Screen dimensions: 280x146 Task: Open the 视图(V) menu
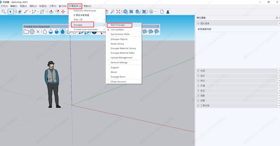point(23,6)
